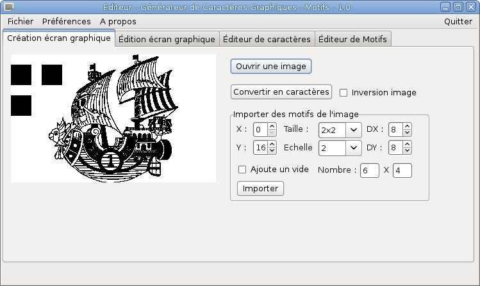The width and height of the screenshot is (480, 286).
Task: Minimize the Editeur window
Action: [x=445, y=7]
